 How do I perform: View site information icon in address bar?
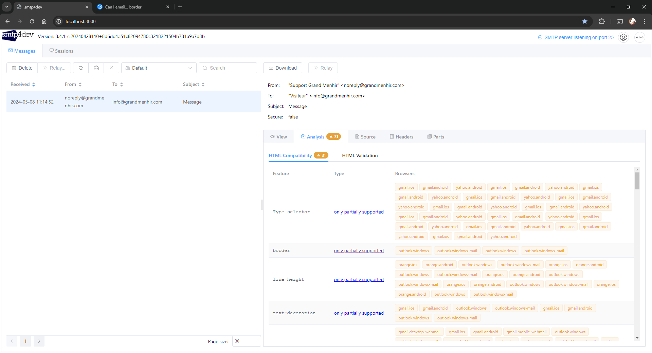pos(59,21)
